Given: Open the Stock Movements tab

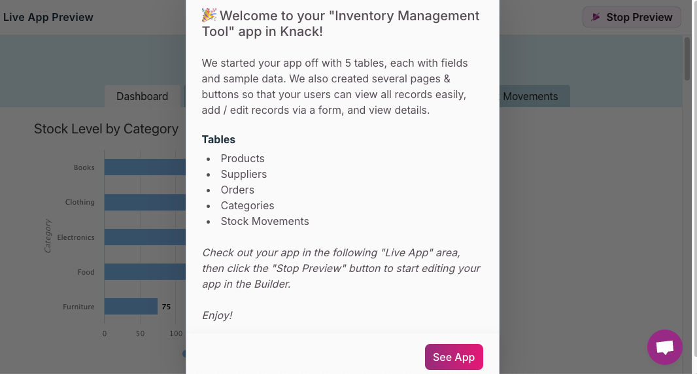Looking at the screenshot, I should 531,96.
